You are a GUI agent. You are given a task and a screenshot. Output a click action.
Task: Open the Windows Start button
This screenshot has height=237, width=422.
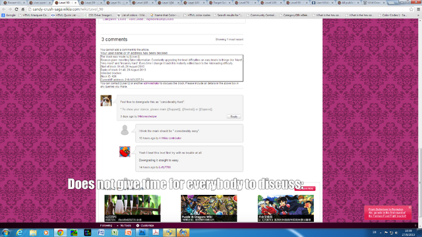(x=6, y=232)
